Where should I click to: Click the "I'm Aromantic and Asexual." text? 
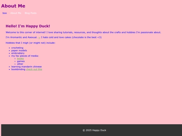pyautogui.click(x=22, y=37)
